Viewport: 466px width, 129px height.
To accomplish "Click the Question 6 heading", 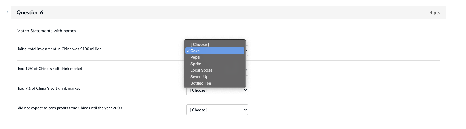I will (30, 12).
